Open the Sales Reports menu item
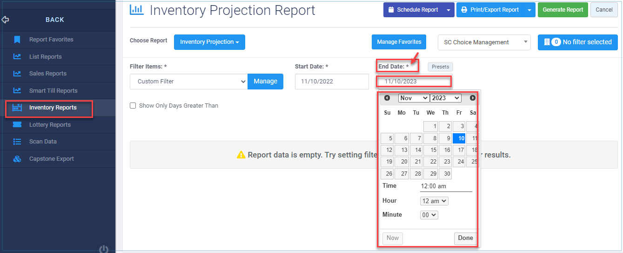The width and height of the screenshot is (623, 253). pos(47,74)
